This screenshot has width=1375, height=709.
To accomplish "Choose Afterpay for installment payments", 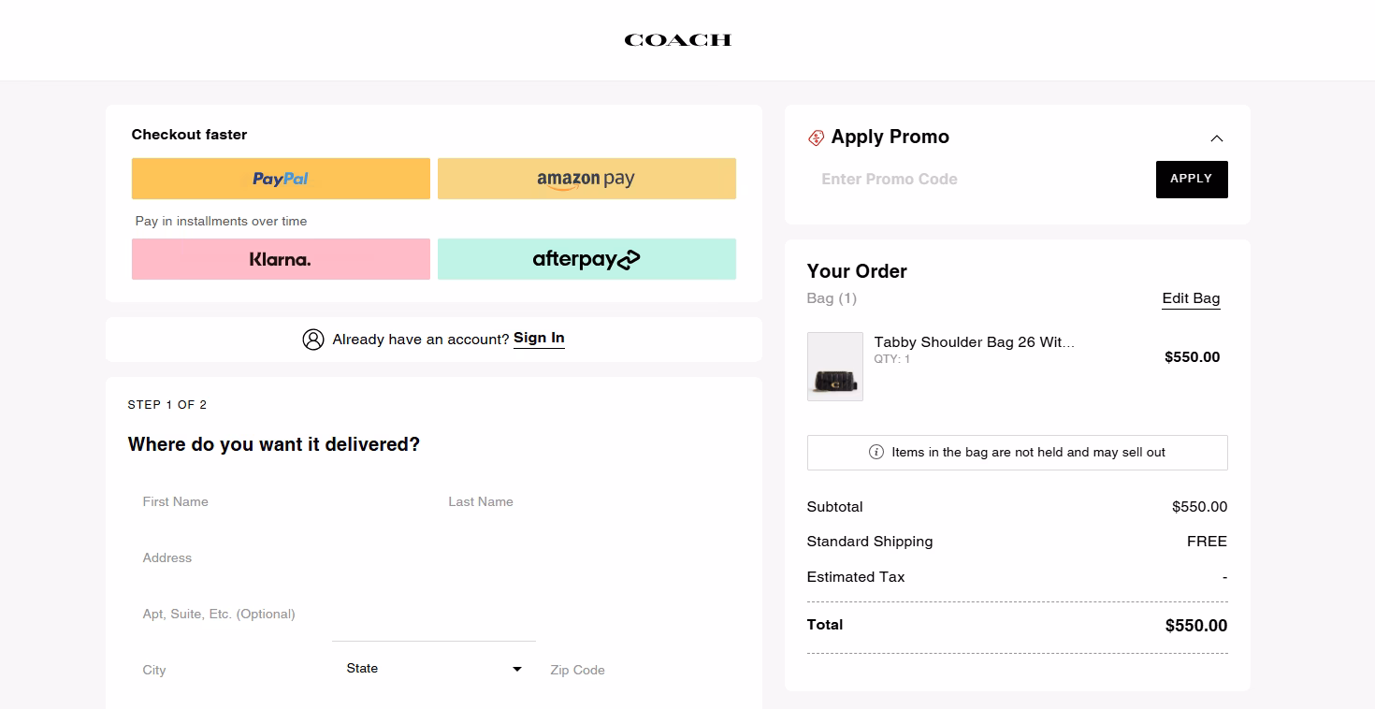I will 586,259.
